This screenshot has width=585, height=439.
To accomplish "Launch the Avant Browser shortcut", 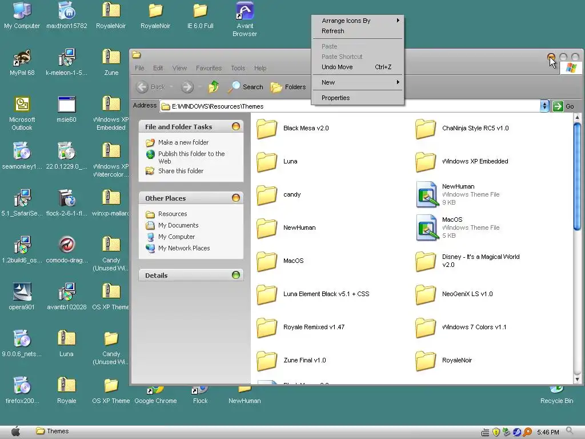I will [x=245, y=19].
